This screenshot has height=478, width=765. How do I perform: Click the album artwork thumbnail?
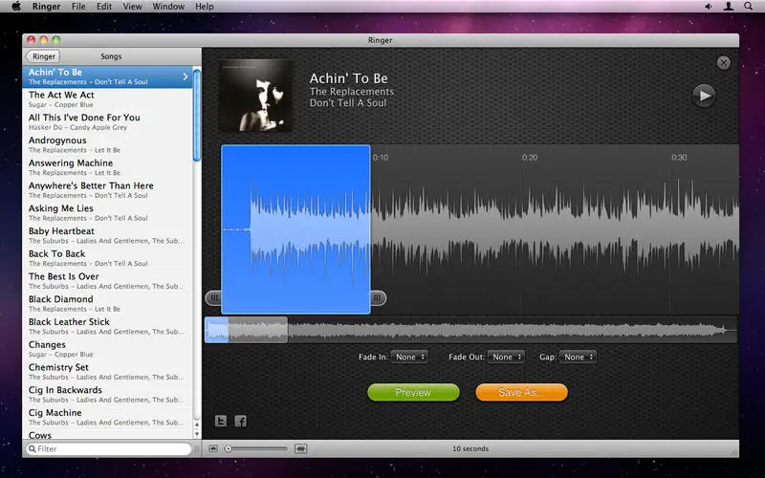256,96
